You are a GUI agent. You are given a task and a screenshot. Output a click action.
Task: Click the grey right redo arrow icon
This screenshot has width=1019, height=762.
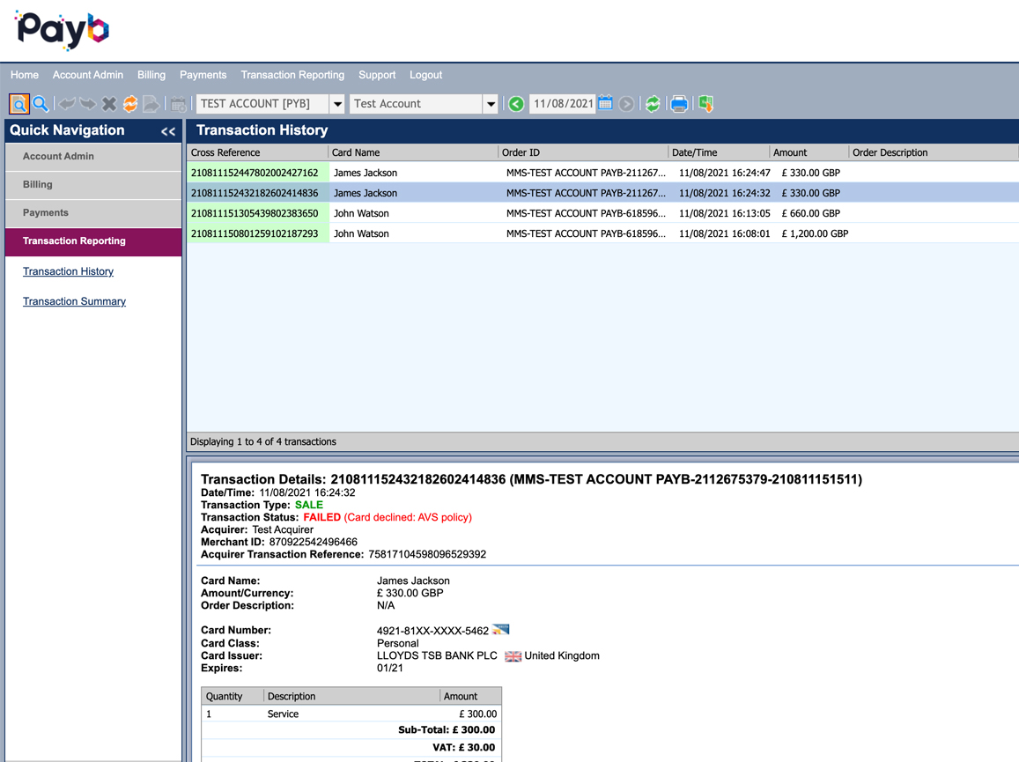click(88, 103)
